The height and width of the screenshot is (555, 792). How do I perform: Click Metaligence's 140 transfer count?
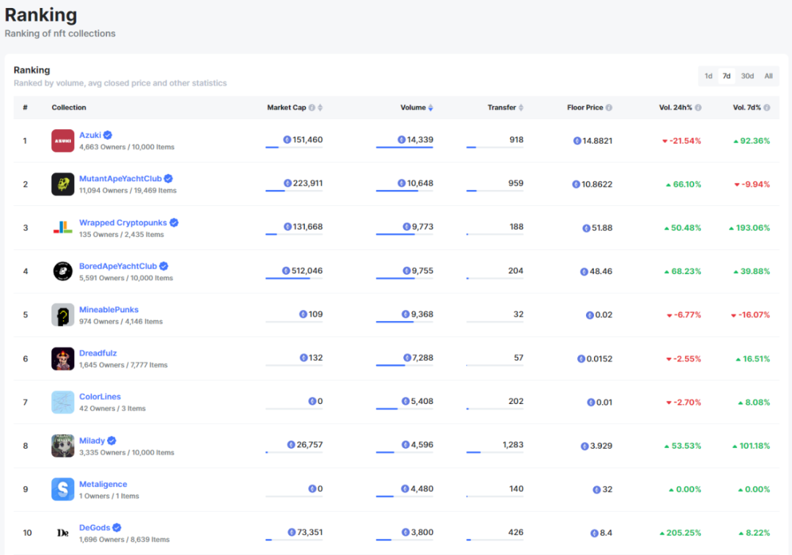point(516,488)
